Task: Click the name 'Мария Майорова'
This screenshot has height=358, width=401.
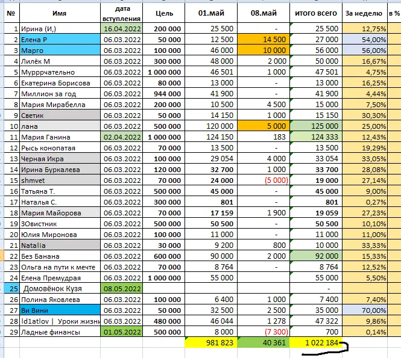Action: tap(60, 213)
